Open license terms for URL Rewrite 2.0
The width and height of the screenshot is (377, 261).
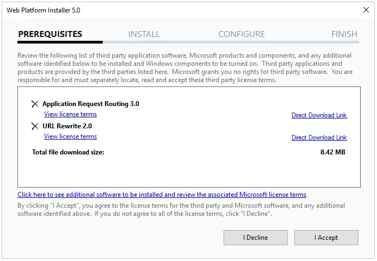tap(70, 137)
